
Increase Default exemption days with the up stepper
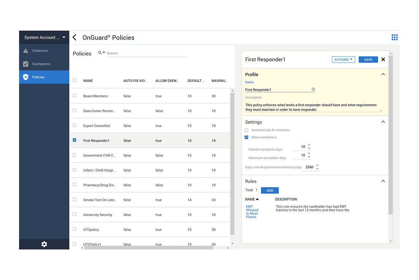(309, 145)
